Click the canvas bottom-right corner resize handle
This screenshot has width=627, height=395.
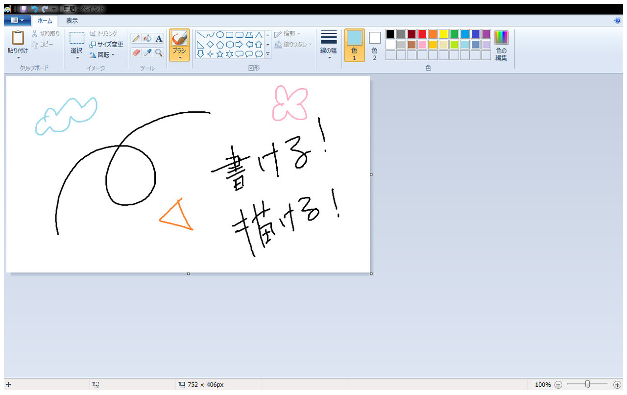(x=371, y=273)
